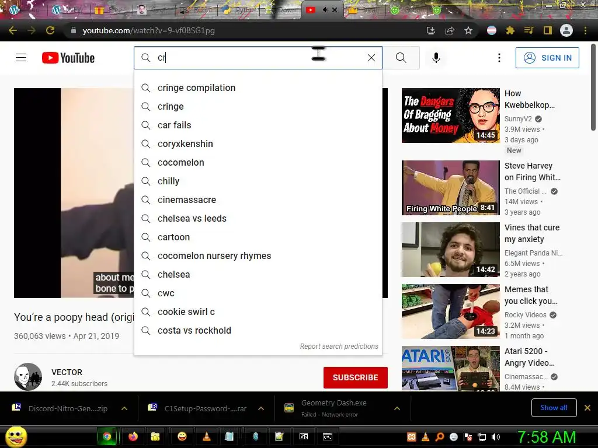Open the YouTube hamburger guide menu
The width and height of the screenshot is (598, 448).
click(x=21, y=58)
